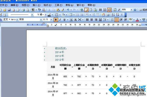Apply the character border A icon
The width and height of the screenshot is (147, 97).
[71, 20]
